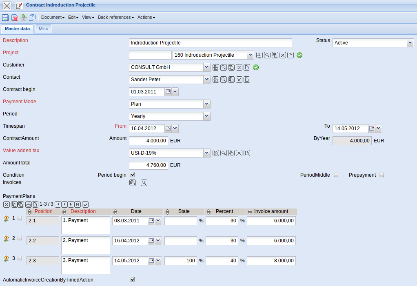Image resolution: width=417 pixels, height=286 pixels.
Task: Click the edit pencil icon beside the title
Action: [x=19, y=5]
